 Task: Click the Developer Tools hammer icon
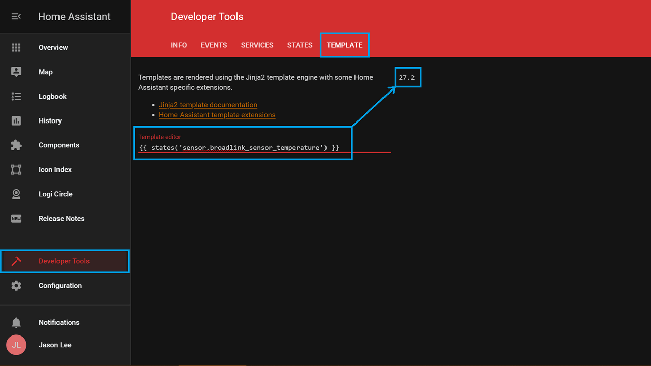(16, 261)
